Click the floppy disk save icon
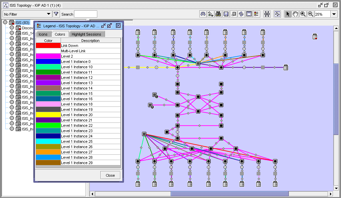This screenshot has width=341, height=198. tap(226, 14)
